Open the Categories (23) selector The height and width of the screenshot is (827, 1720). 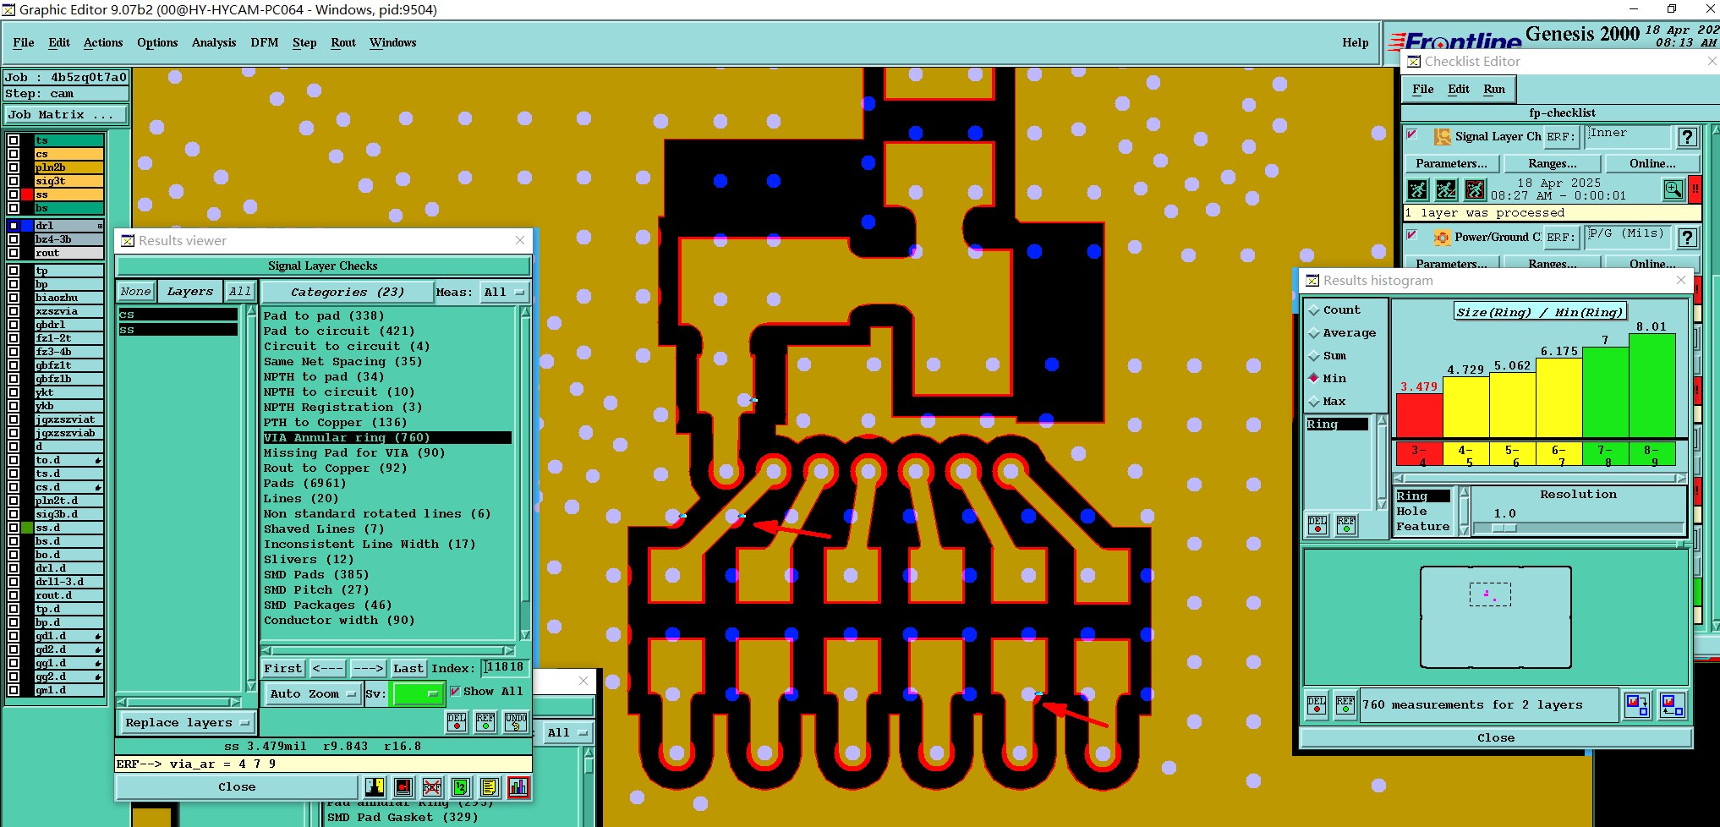coord(347,292)
